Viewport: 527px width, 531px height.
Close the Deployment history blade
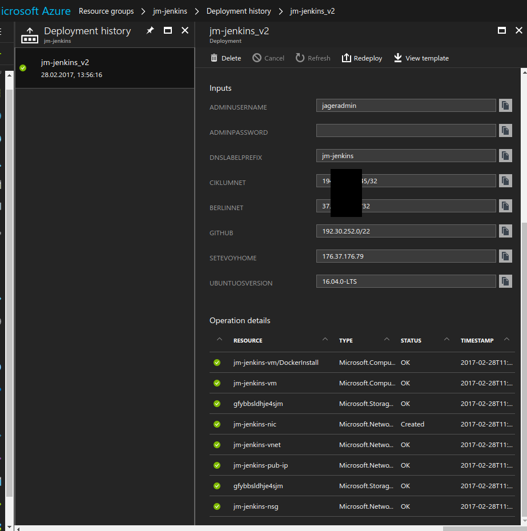(185, 30)
